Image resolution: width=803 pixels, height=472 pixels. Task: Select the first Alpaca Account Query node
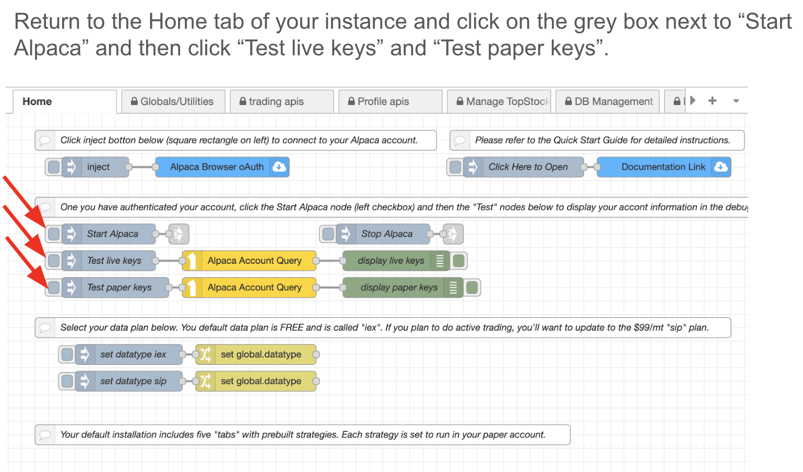point(250,261)
